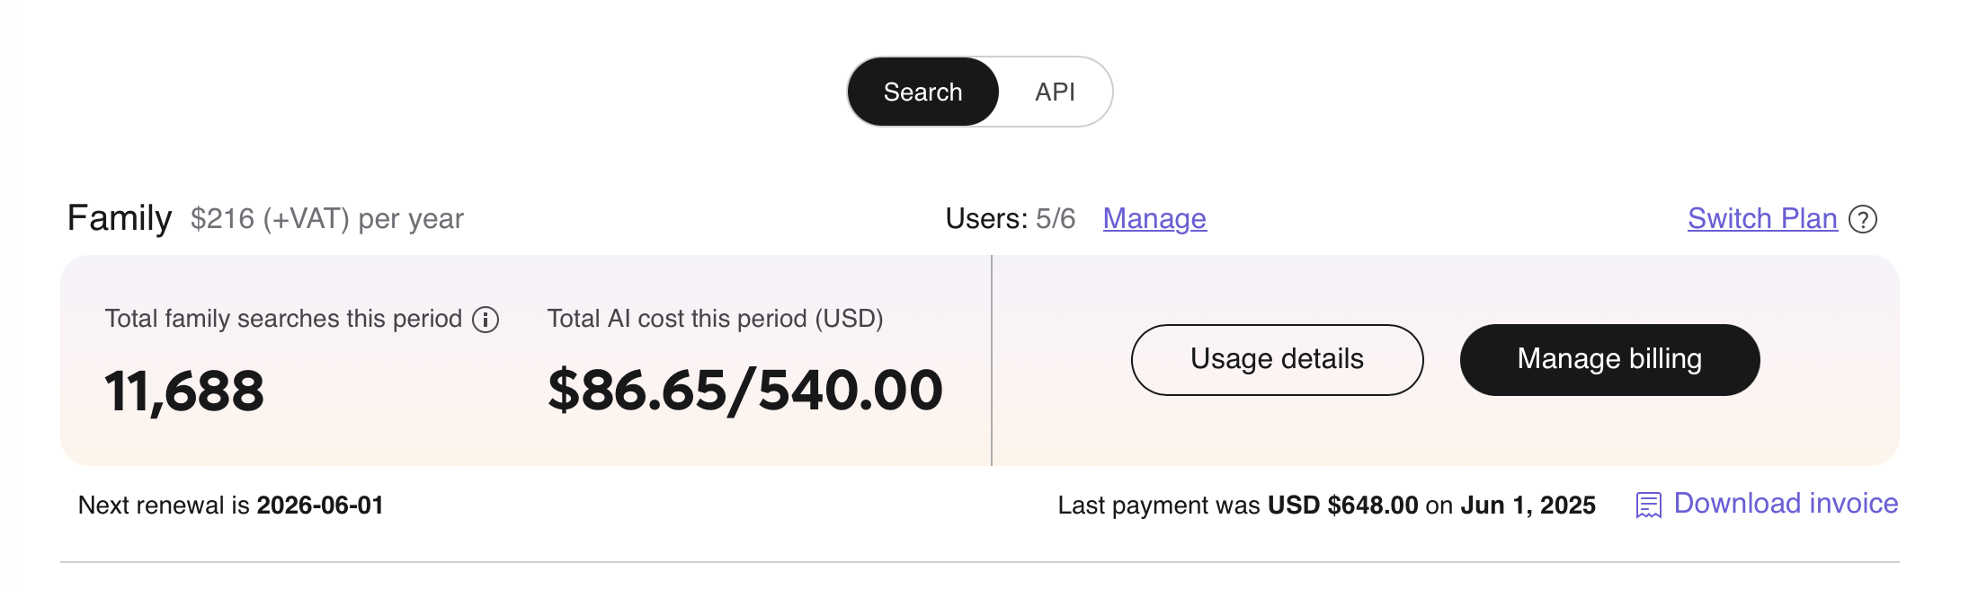This screenshot has height=589, width=1987.
Task: Click the info icon beside family searches
Action: [486, 320]
